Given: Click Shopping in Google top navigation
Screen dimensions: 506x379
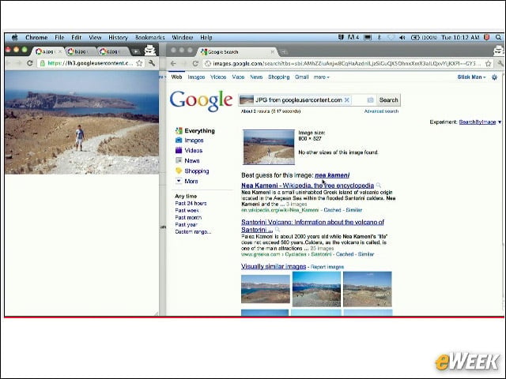Looking at the screenshot, I should click(x=279, y=77).
